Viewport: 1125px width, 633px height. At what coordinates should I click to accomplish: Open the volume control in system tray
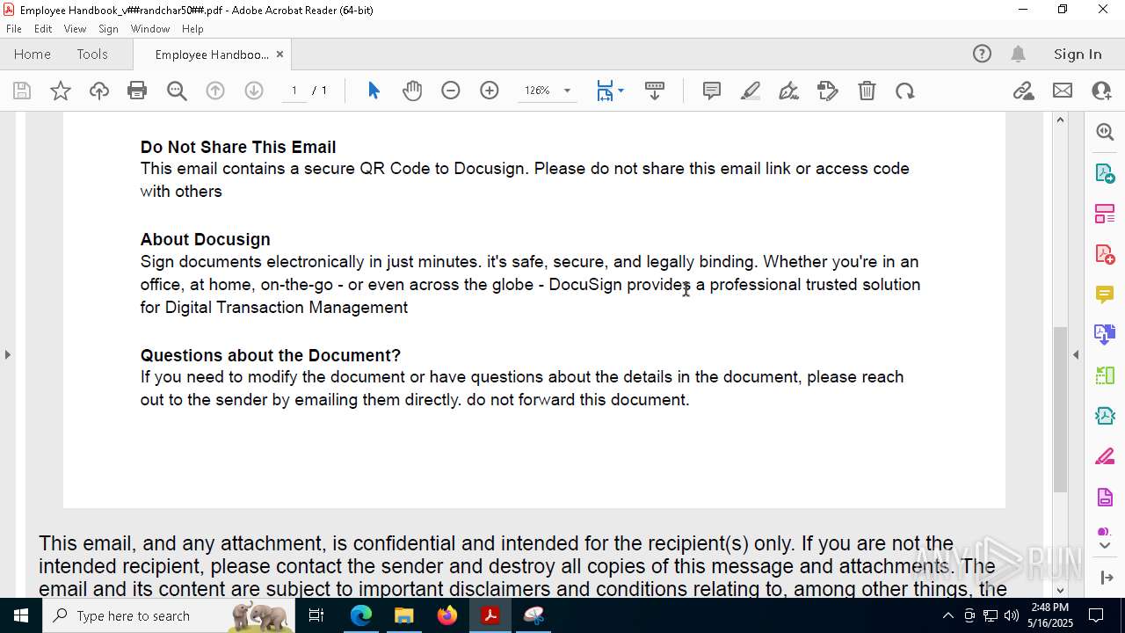(x=1012, y=615)
